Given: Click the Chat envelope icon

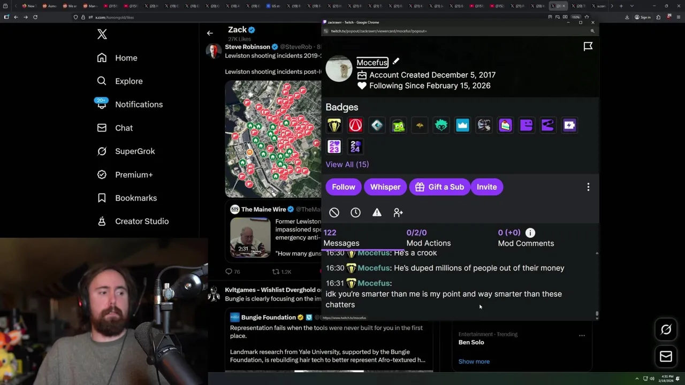Looking at the screenshot, I should coord(102,128).
